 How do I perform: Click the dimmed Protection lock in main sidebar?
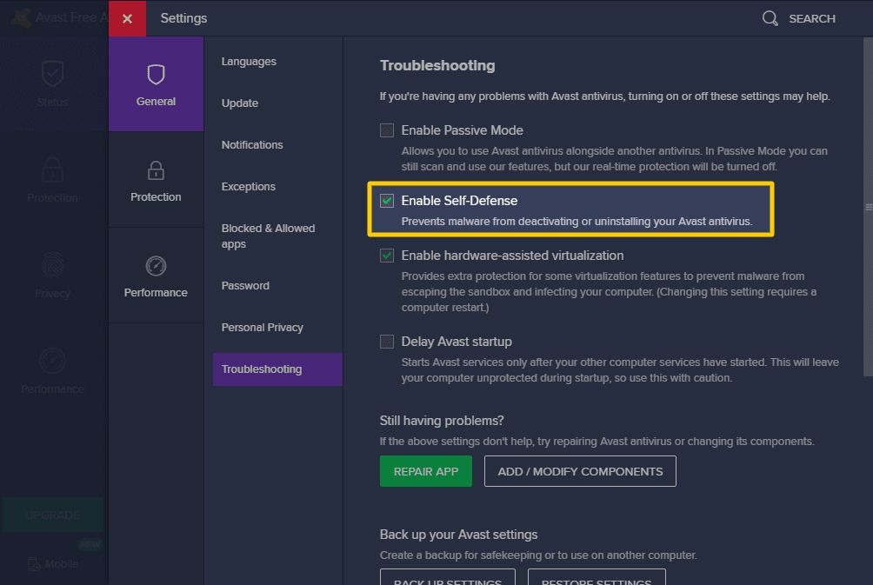[52, 170]
